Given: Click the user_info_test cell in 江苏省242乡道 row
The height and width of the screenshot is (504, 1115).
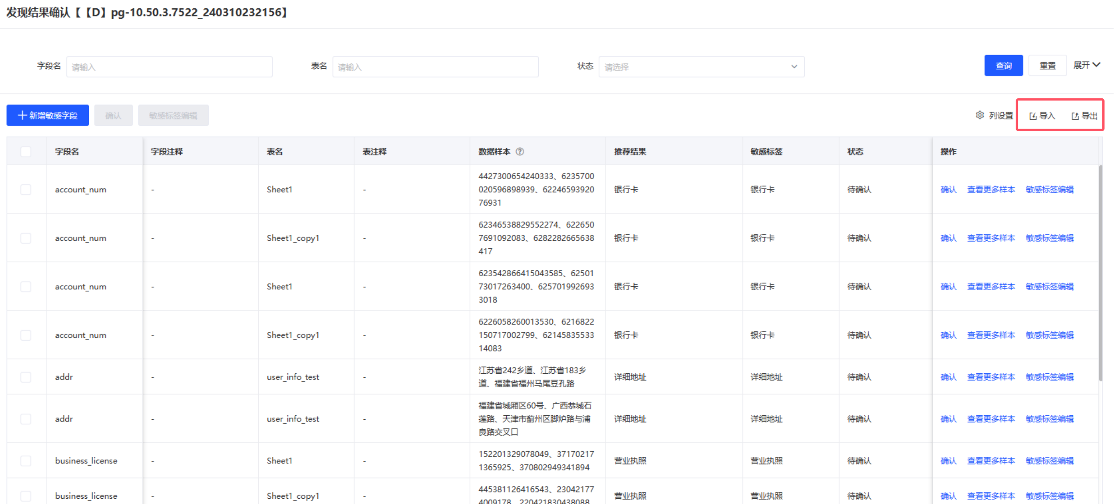Looking at the screenshot, I should 293,377.
